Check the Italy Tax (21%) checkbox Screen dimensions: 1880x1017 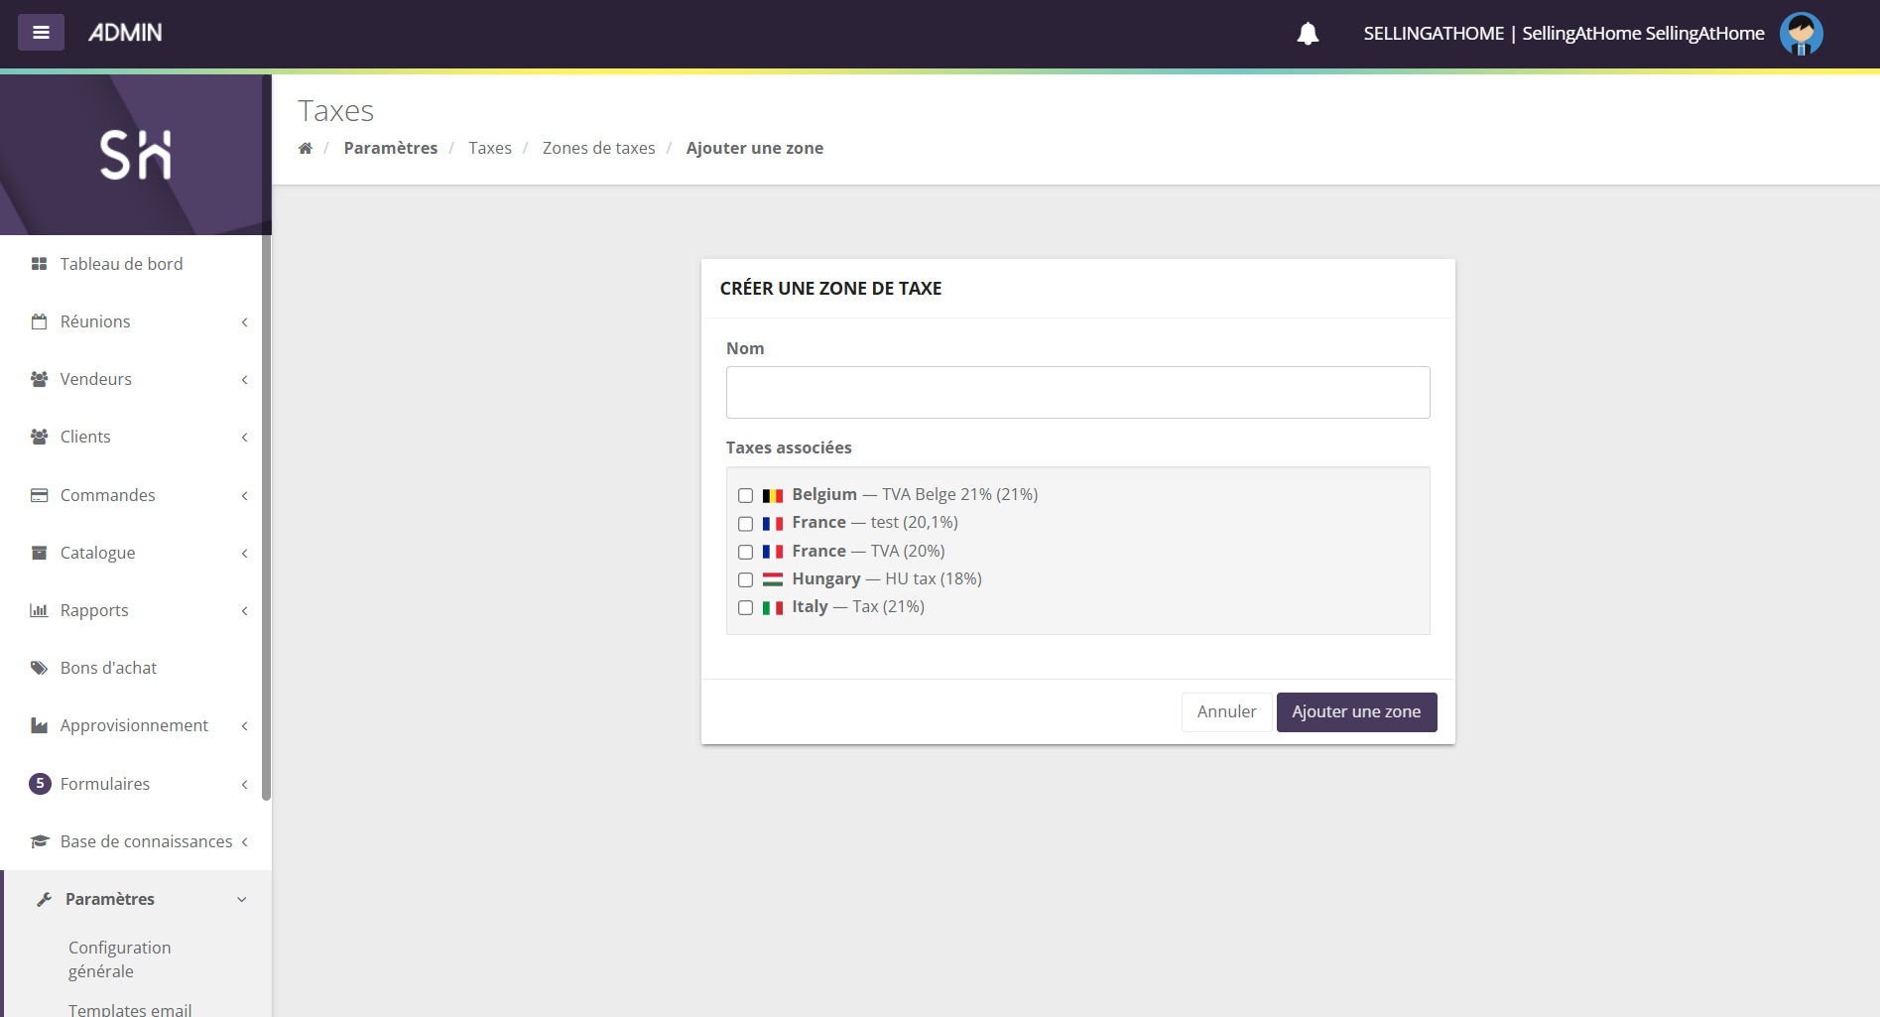click(x=745, y=607)
